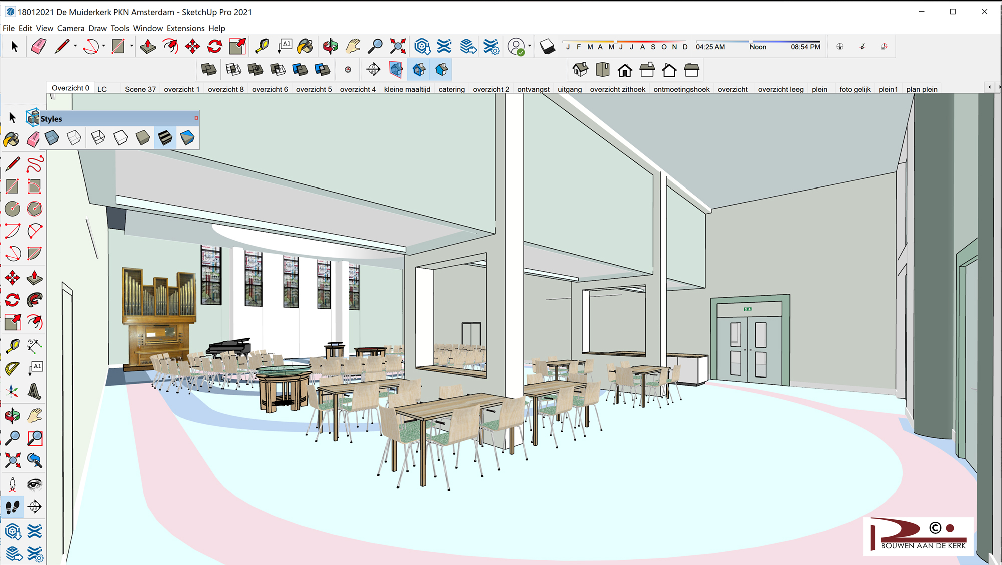Activate the Orbit tool in top toolbar

pos(330,47)
